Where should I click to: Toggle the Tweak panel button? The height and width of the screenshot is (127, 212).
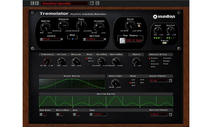coord(165,43)
